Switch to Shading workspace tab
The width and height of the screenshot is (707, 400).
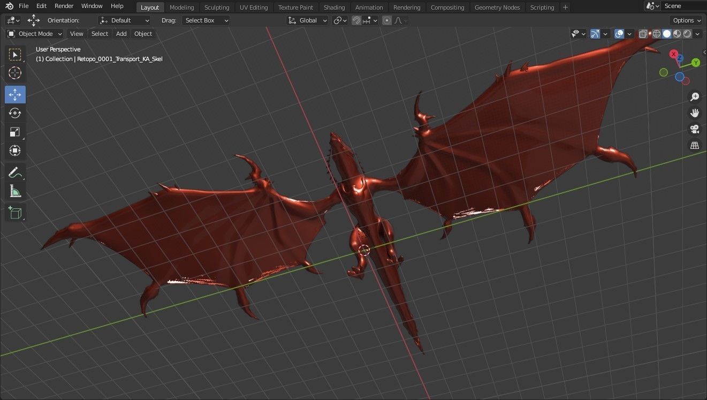click(x=334, y=7)
